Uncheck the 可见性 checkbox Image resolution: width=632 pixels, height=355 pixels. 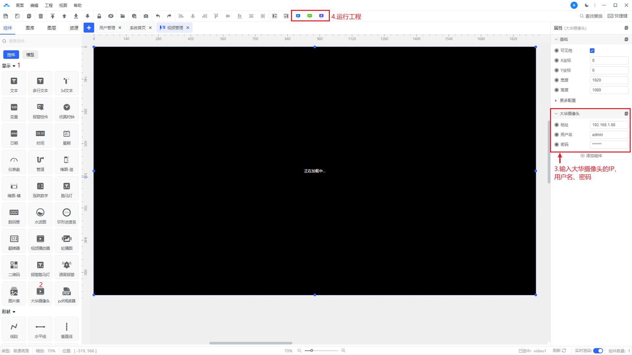(592, 51)
